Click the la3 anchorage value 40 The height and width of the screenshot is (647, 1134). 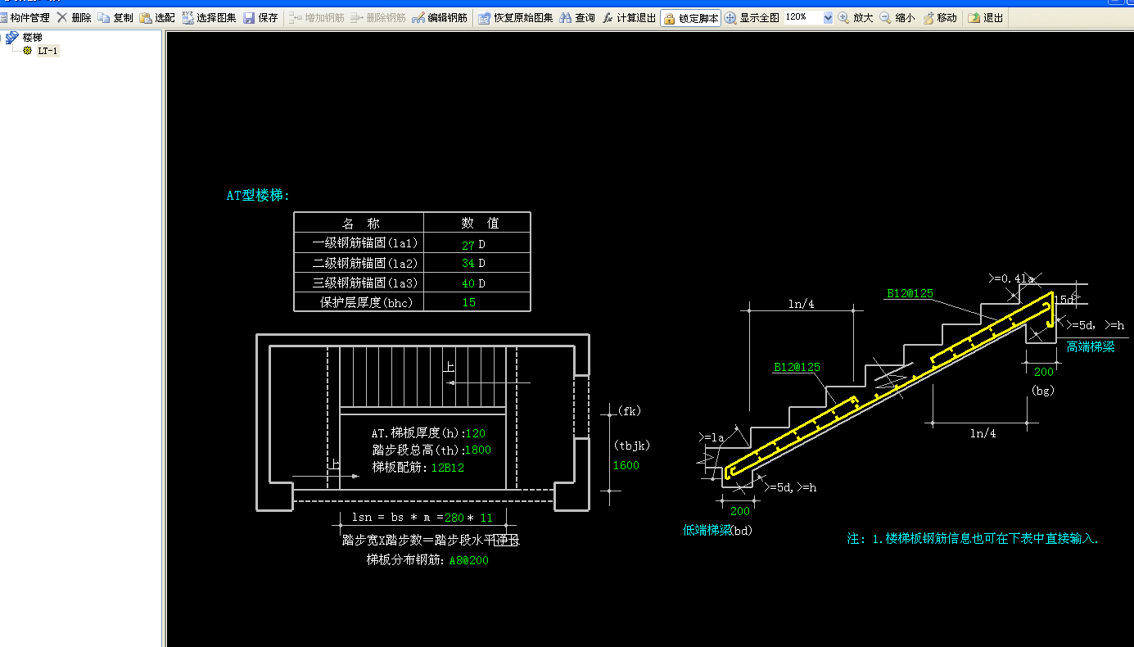point(468,283)
